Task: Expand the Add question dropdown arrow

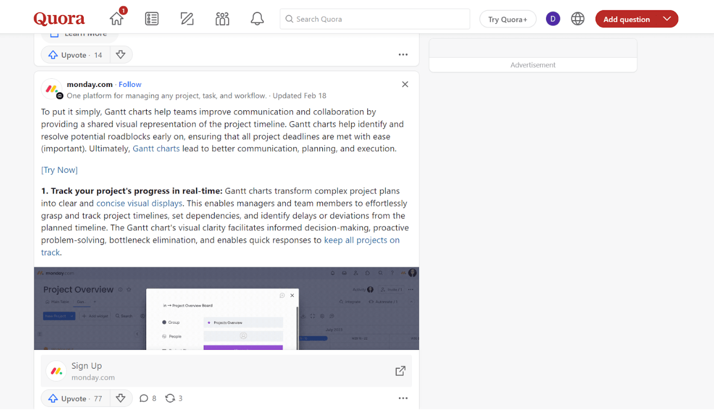Action: pos(667,19)
